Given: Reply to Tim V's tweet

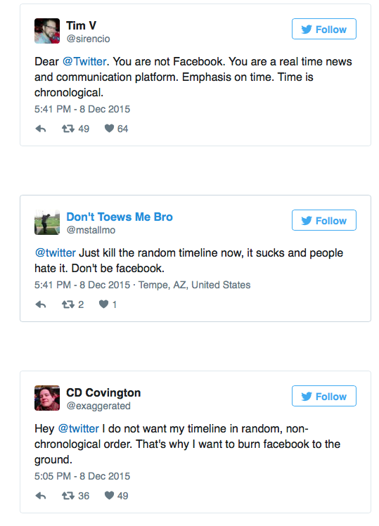Looking at the screenshot, I should [x=41, y=129].
